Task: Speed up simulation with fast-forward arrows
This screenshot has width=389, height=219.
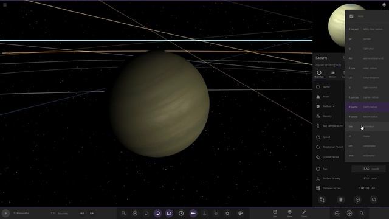Action: [x=92, y=214]
